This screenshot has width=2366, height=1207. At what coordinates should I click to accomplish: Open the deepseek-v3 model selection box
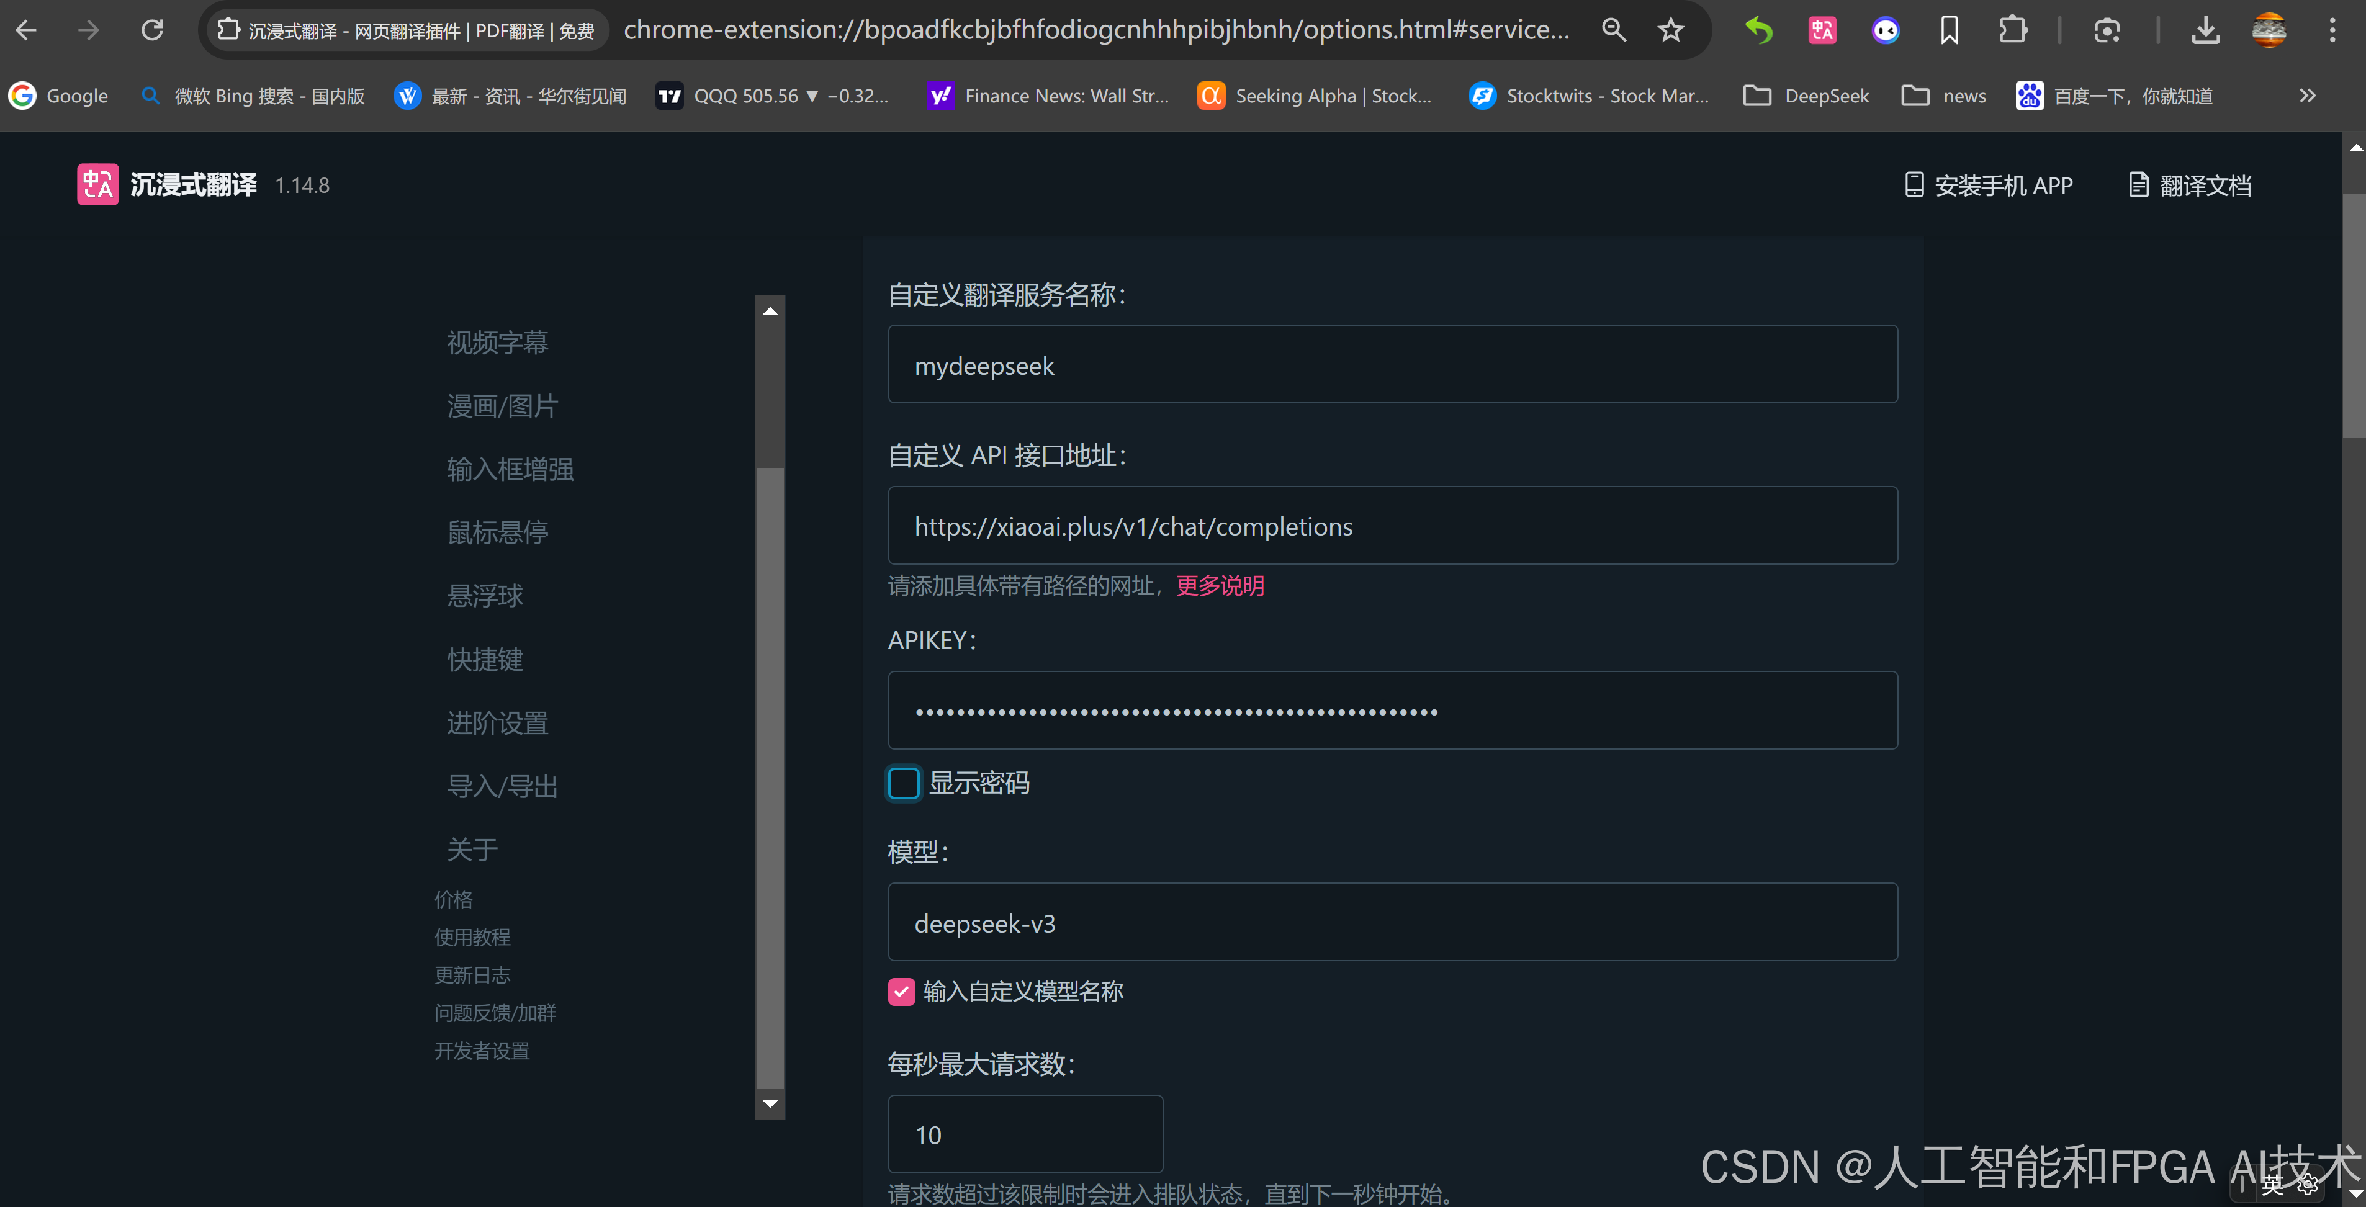[x=1392, y=922]
